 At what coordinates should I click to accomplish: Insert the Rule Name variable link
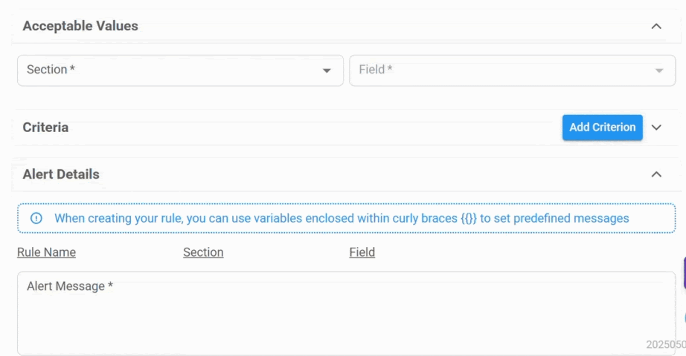point(46,252)
